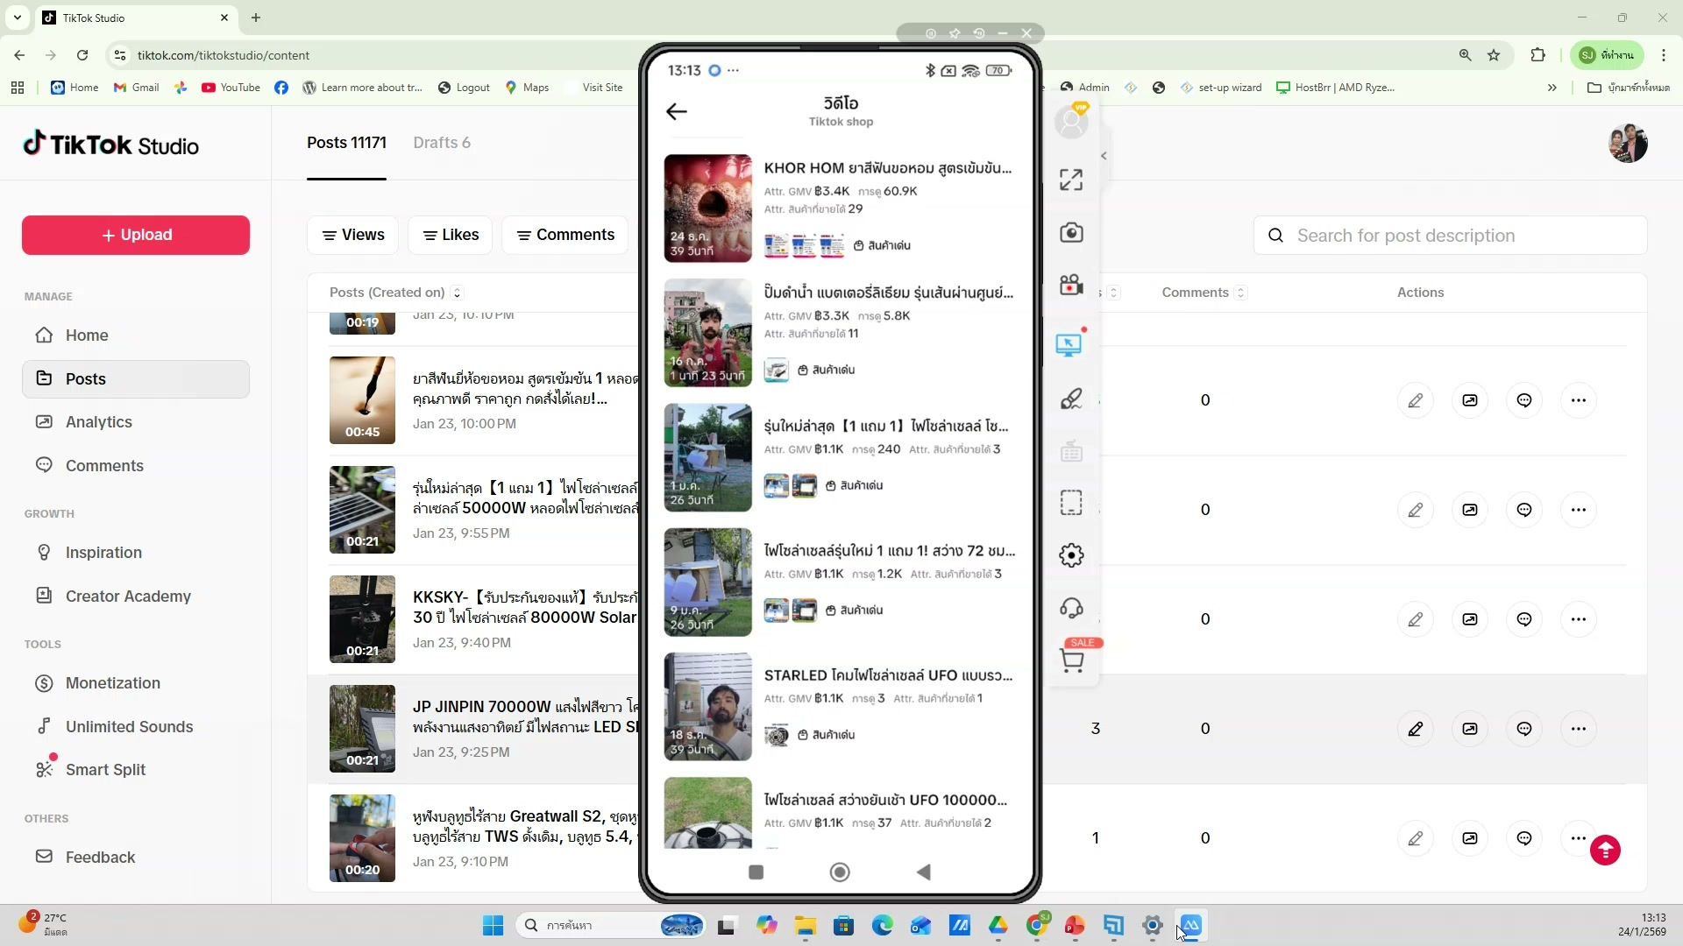Collapse the phone sidebar chevron
1683x946 pixels.
coord(1104,156)
